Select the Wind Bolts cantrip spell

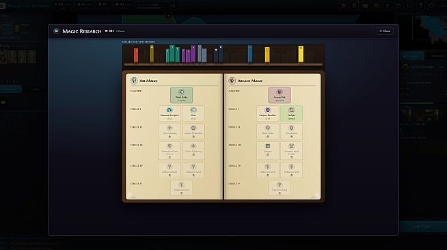181,96
